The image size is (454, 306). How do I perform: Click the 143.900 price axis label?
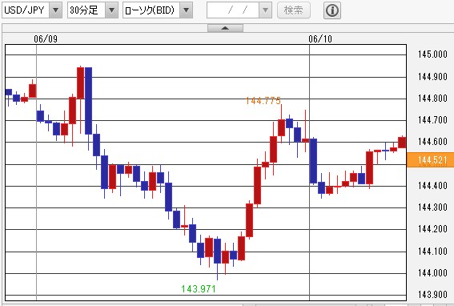point(432,295)
